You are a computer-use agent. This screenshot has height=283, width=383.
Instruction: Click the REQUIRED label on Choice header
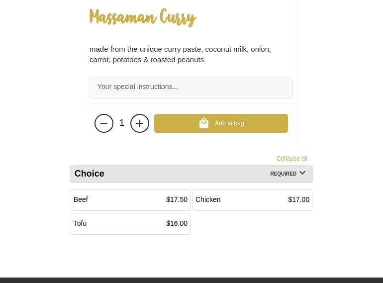coord(283,174)
